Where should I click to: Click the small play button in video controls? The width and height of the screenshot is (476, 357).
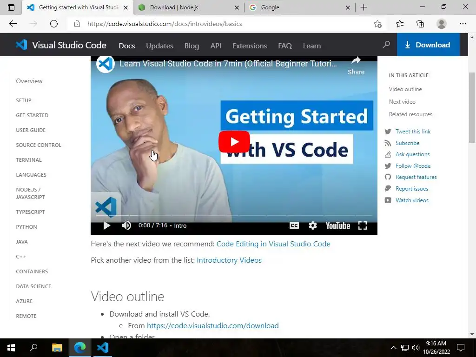[106, 225]
